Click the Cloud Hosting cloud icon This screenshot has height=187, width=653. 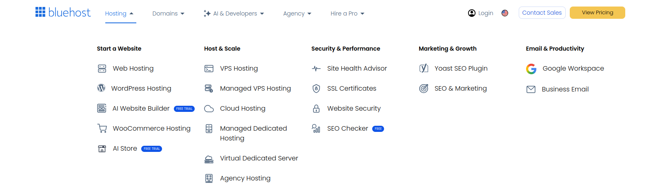click(209, 109)
